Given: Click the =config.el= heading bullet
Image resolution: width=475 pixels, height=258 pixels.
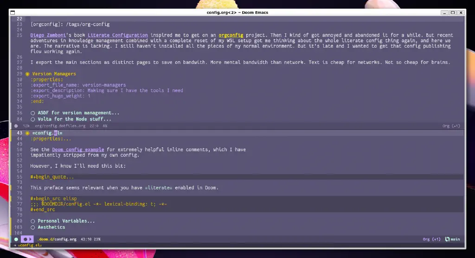Looking at the screenshot, I should click(27, 133).
